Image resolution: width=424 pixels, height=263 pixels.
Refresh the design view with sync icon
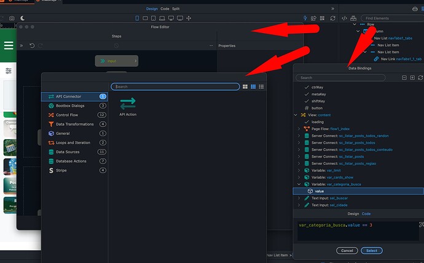click(333, 18)
